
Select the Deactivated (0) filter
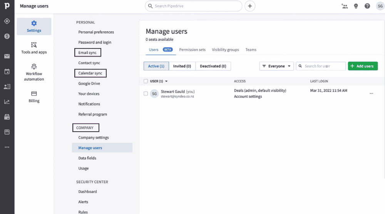point(213,66)
